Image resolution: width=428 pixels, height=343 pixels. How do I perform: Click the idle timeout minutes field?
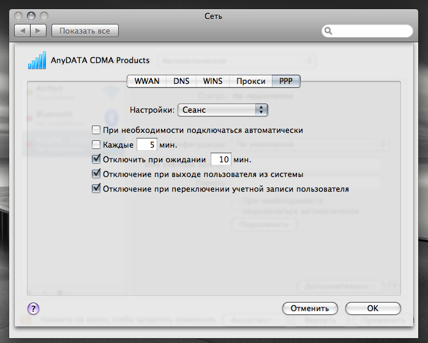[220, 159]
